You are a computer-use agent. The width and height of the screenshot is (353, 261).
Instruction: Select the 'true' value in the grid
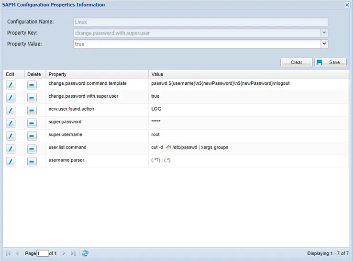155,96
